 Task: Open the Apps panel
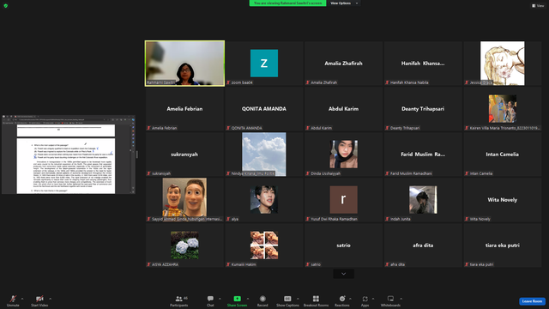[x=365, y=300]
